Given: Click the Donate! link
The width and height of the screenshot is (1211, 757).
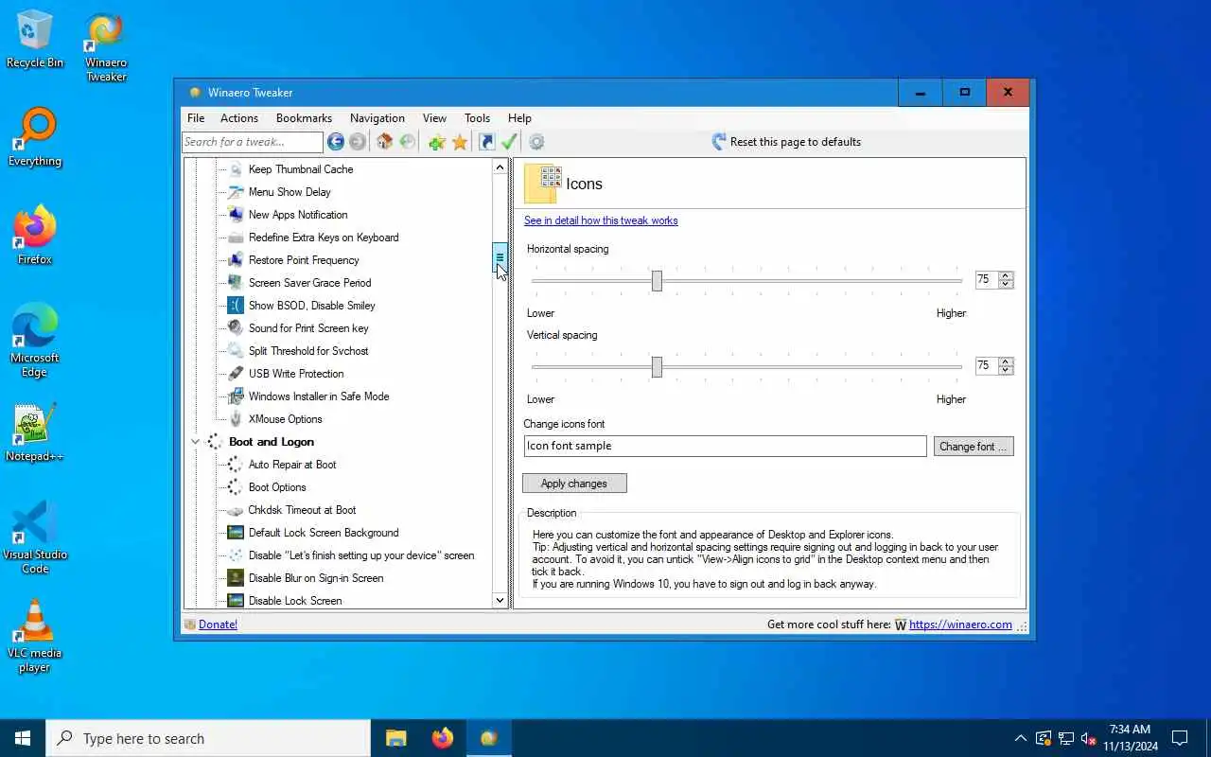Looking at the screenshot, I should pos(218,625).
